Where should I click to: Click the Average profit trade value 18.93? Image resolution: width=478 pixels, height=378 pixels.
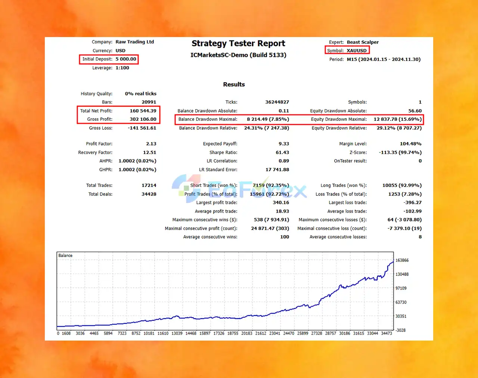coord(282,211)
